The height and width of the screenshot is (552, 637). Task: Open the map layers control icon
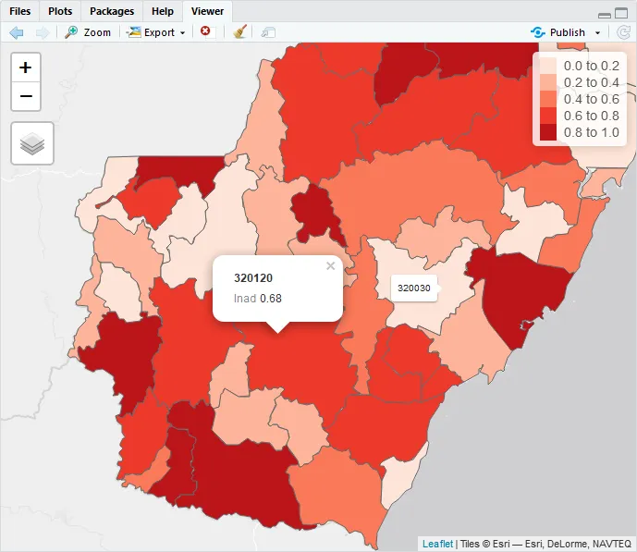point(32,143)
